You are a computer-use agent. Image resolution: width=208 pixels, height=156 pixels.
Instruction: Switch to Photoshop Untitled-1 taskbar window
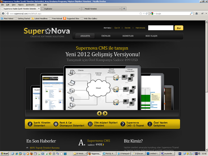tap(153, 154)
